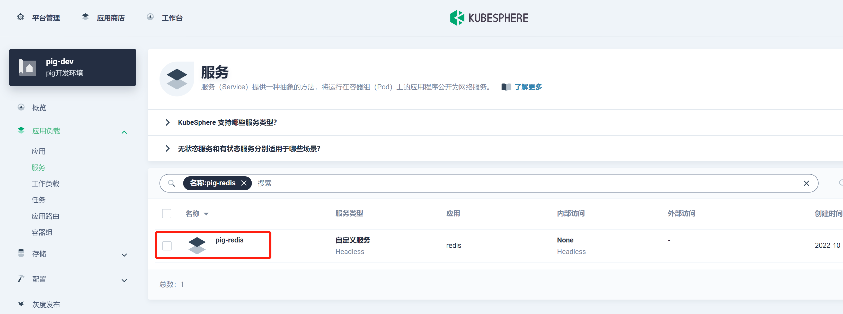The image size is (843, 314).
Task: Click the KubeSphere logo
Action: (x=489, y=18)
